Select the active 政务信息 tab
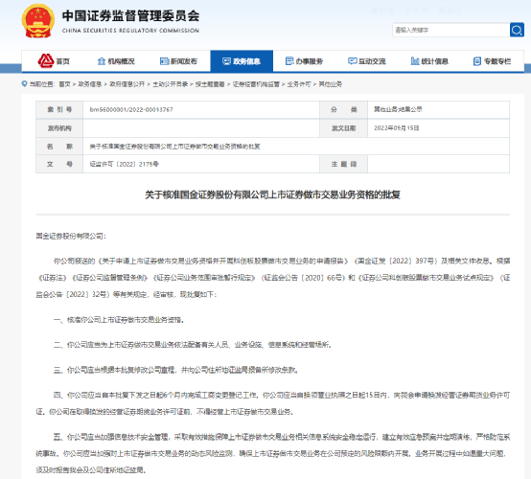The height and width of the screenshot is (479, 531). tap(242, 61)
